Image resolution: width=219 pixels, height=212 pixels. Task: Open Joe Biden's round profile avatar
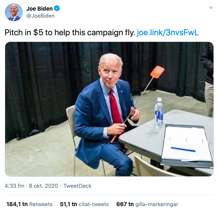pos(14,12)
